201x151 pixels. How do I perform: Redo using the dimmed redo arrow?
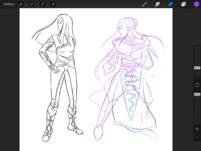(x=197, y=137)
